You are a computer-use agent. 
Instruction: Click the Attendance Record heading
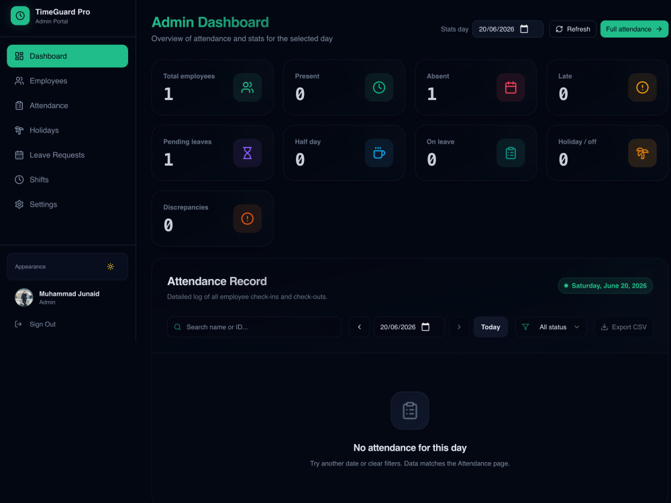click(217, 281)
